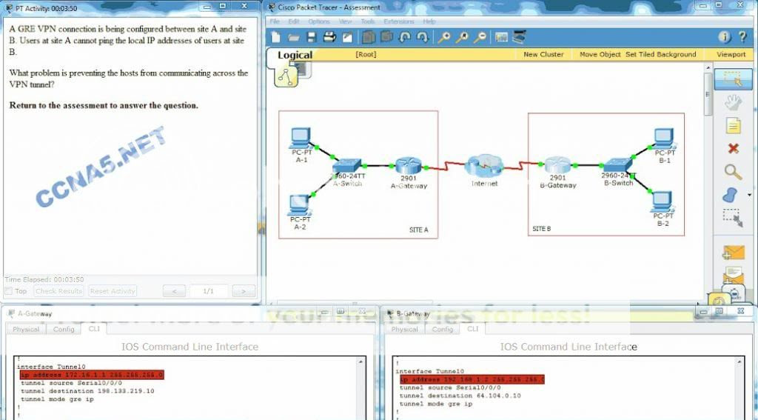Open the drawing palette icon
Image resolution: width=758 pixels, height=420 pixels.
pos(502,37)
